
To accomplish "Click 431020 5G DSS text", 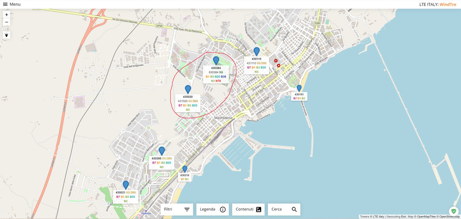I will (x=188, y=101).
